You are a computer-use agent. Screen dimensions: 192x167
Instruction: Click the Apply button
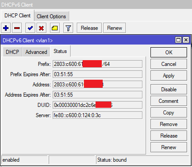[169, 76]
